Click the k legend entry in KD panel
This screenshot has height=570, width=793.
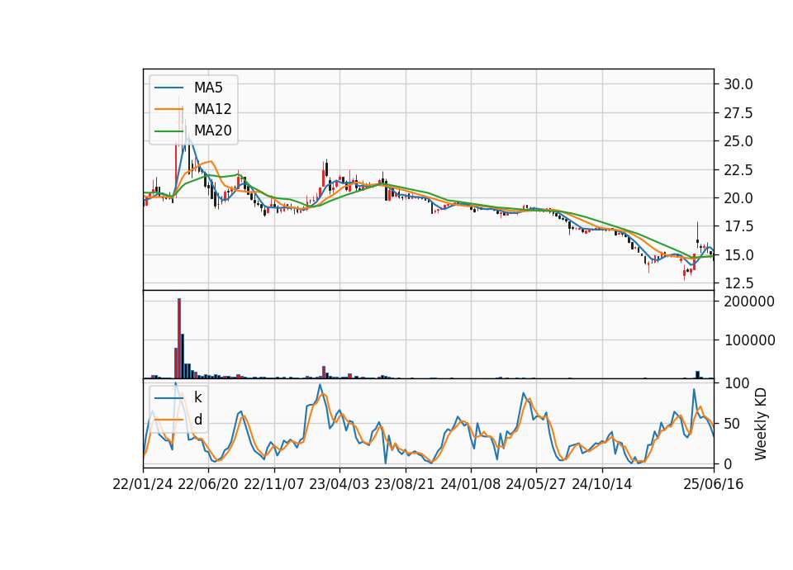198,397
